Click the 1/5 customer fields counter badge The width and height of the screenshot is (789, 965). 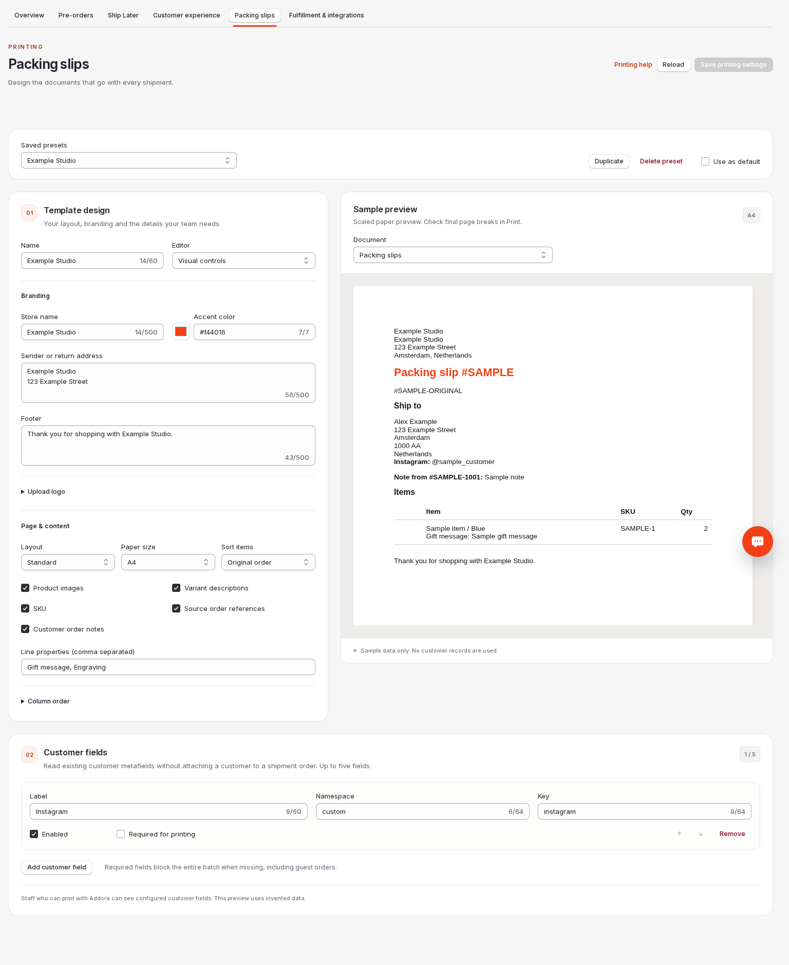[749, 754]
